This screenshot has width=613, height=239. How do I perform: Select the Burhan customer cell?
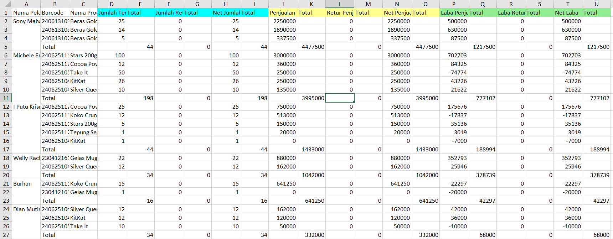pos(26,183)
